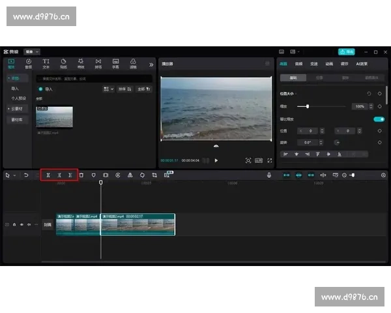Open the media view mode dropdown

coord(108,89)
